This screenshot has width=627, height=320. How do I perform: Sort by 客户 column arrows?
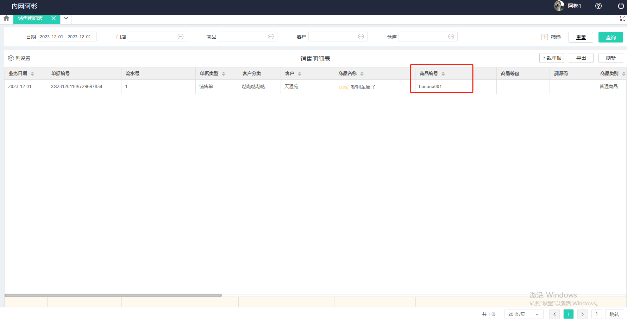pyautogui.click(x=300, y=74)
